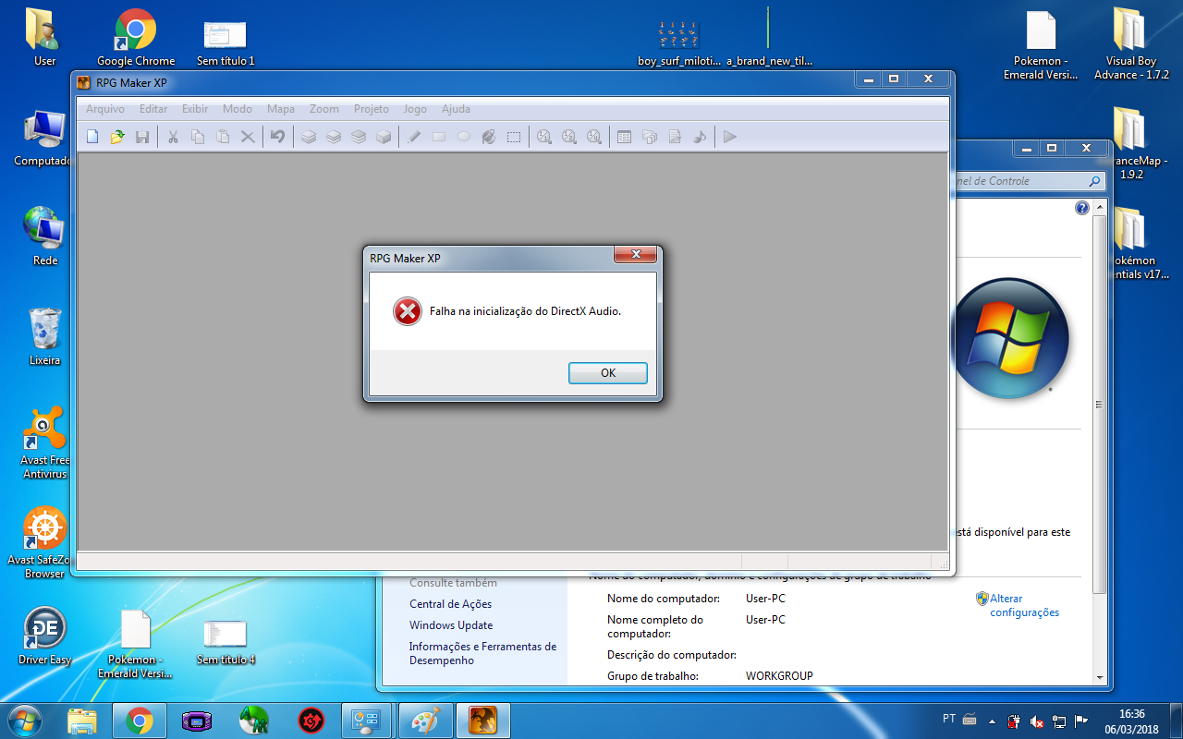Select the Avast Free Antivirus desktop icon
Screen dimensions: 1183x739
[44, 442]
